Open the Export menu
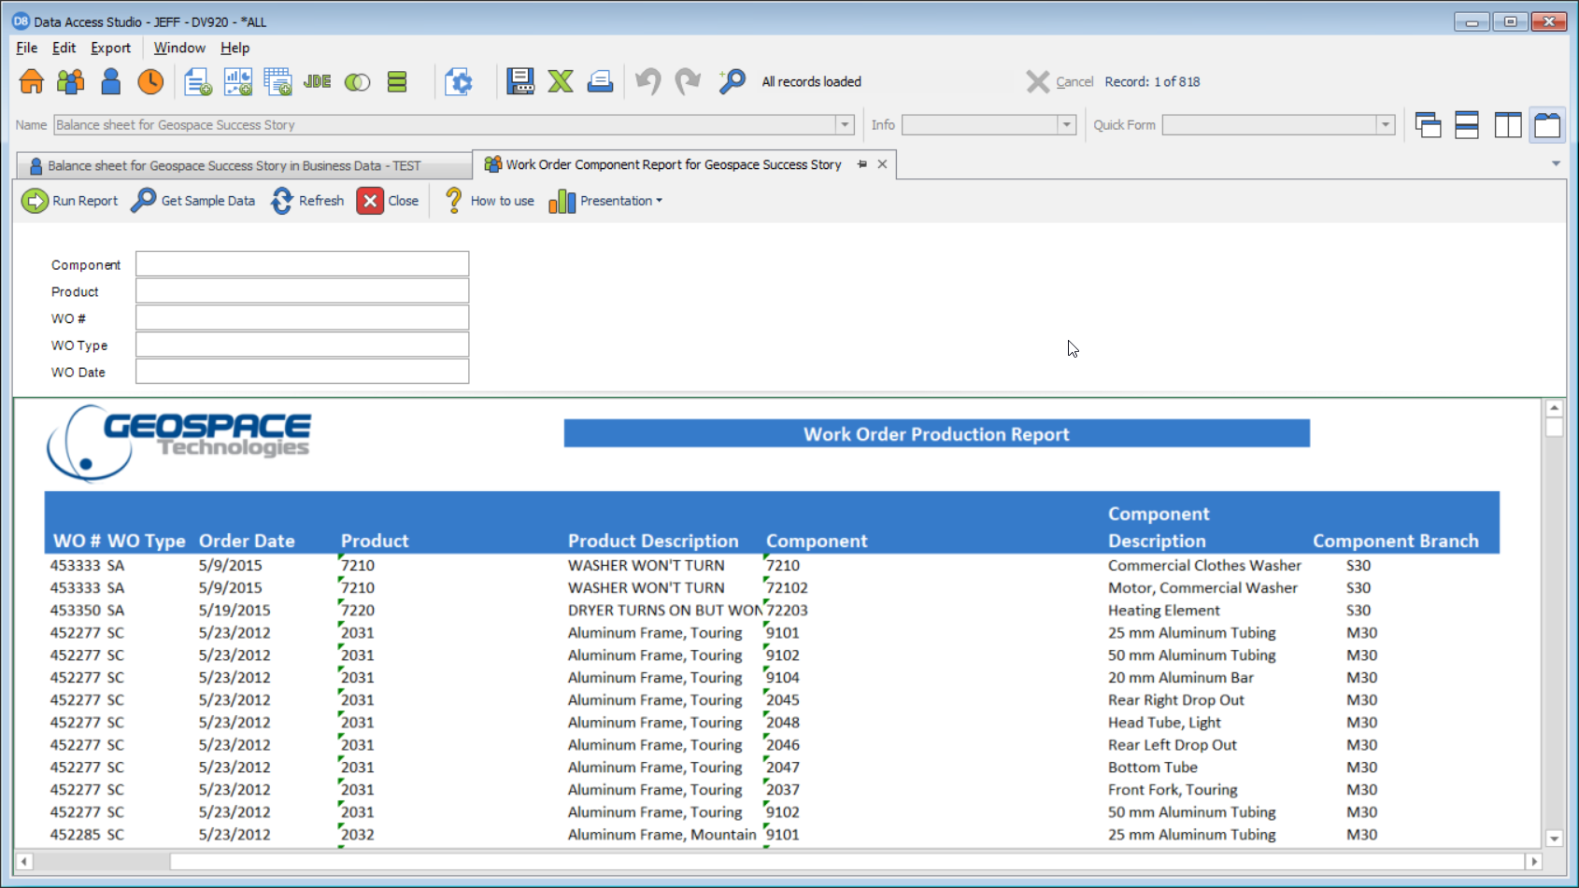 coord(110,48)
